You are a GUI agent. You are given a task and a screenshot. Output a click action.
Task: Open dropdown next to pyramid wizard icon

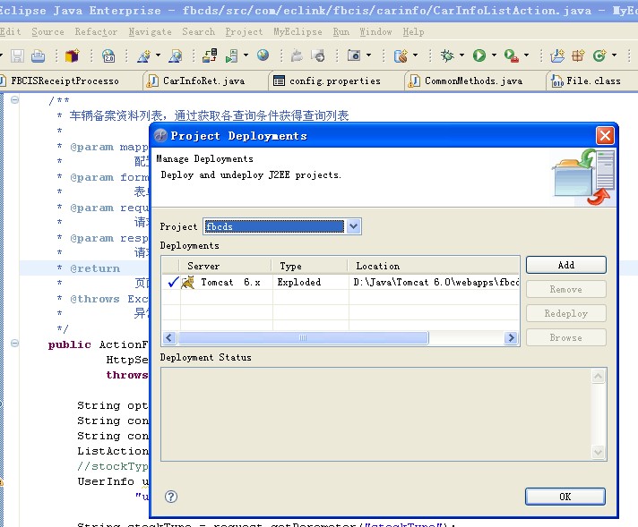158,55
